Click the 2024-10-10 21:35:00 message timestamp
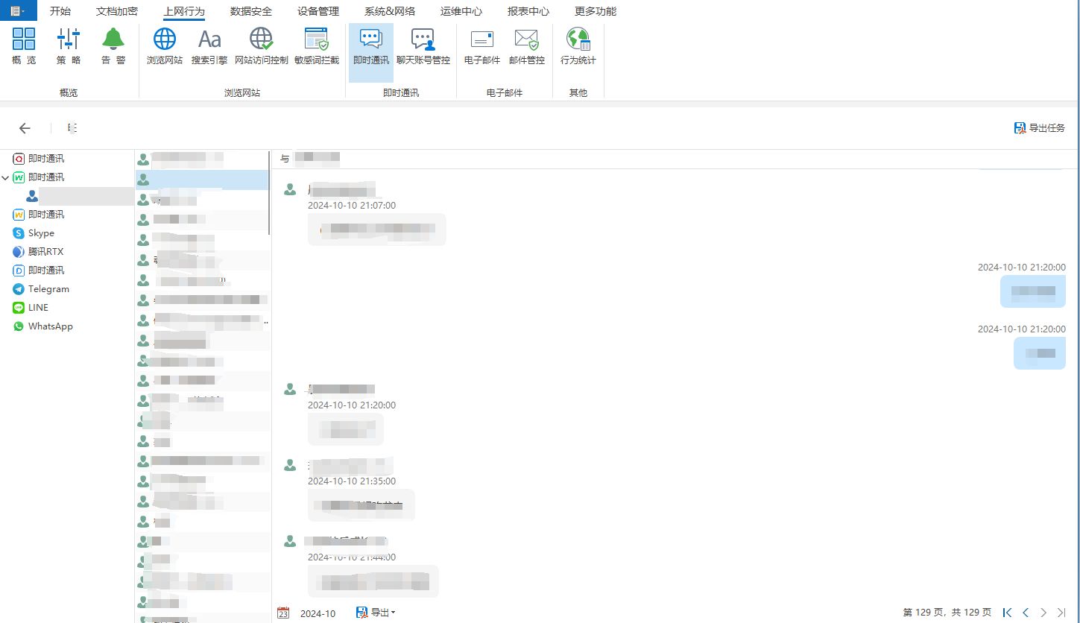 click(x=352, y=481)
